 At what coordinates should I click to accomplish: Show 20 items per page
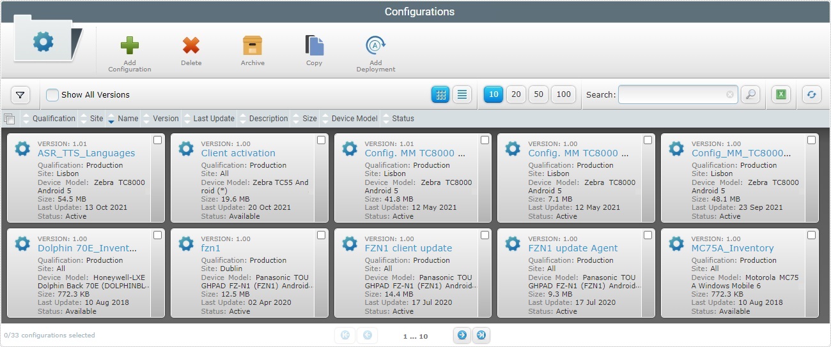click(x=516, y=94)
